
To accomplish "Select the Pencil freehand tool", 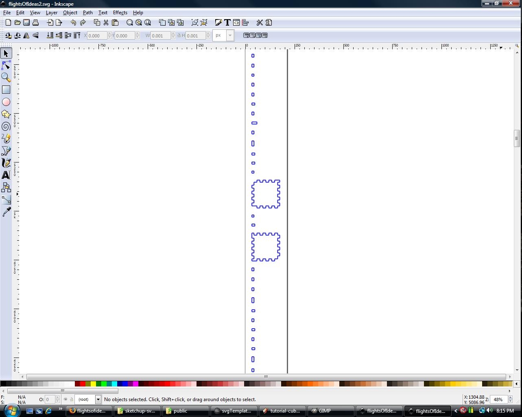I will [x=6, y=138].
